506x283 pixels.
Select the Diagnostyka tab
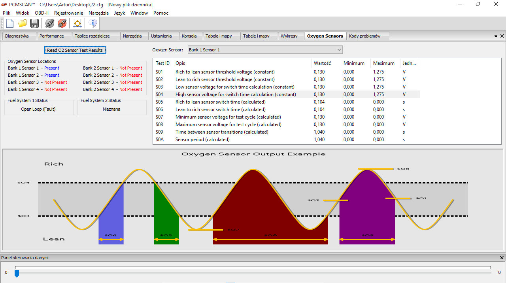click(x=17, y=36)
